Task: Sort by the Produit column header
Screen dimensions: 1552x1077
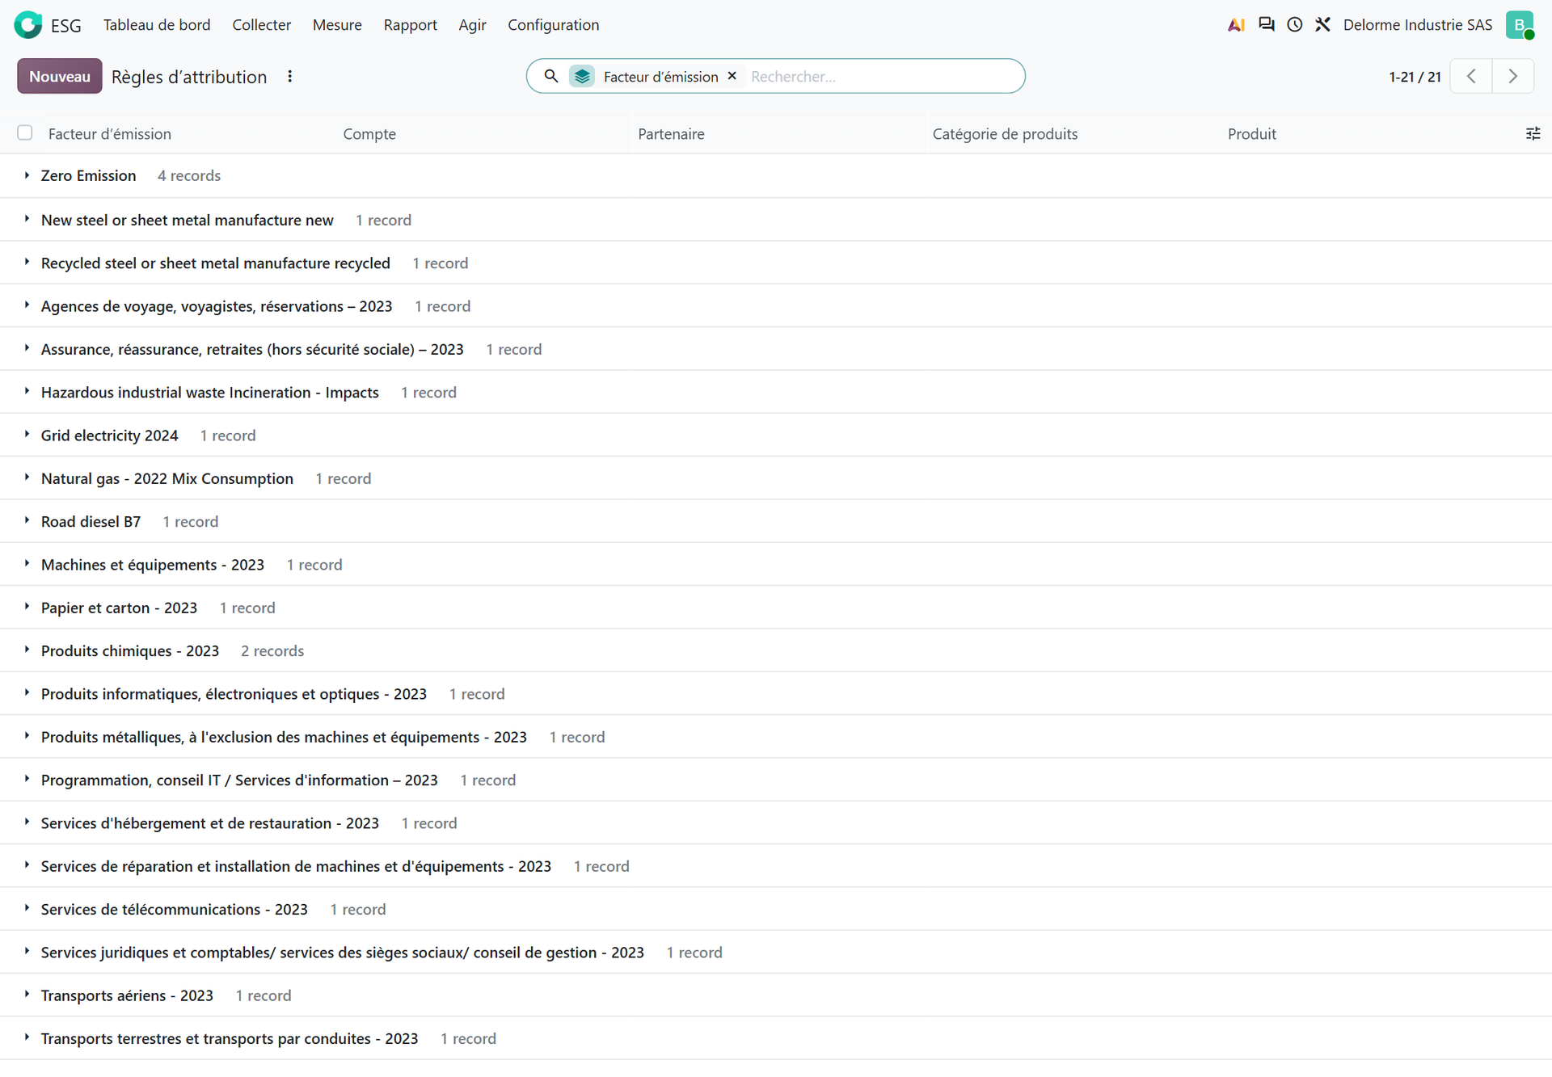Action: (1251, 134)
